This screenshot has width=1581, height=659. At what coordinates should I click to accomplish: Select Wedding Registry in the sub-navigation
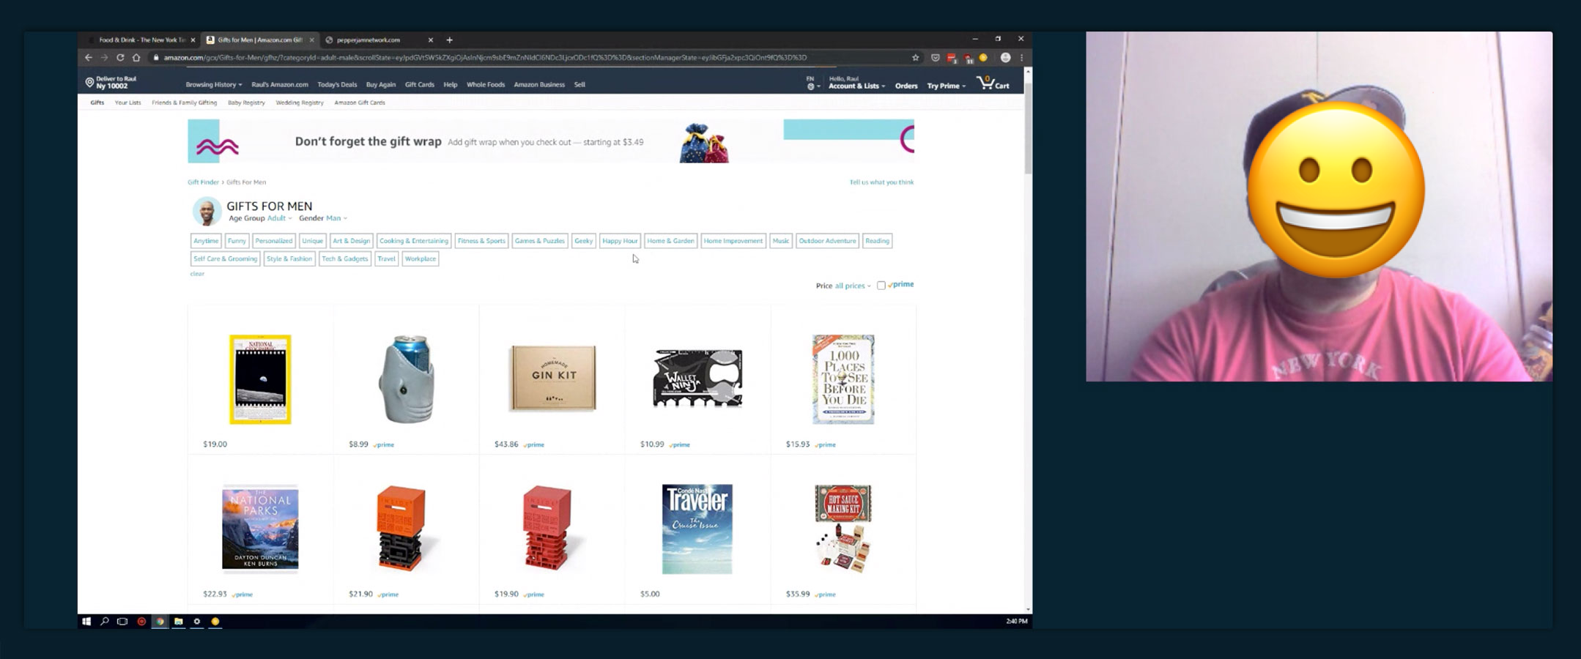click(x=300, y=103)
